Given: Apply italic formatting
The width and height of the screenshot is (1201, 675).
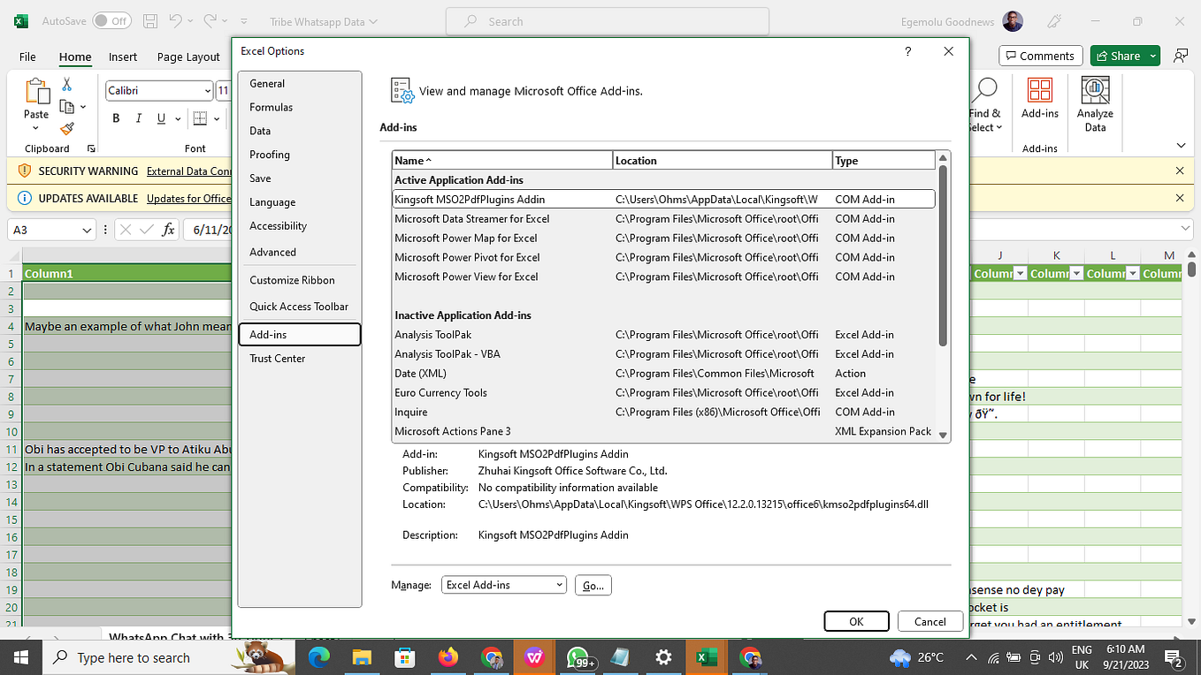Looking at the screenshot, I should pos(137,118).
